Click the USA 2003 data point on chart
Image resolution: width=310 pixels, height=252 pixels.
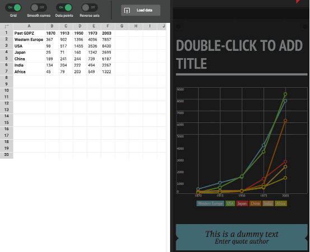(x=285, y=94)
